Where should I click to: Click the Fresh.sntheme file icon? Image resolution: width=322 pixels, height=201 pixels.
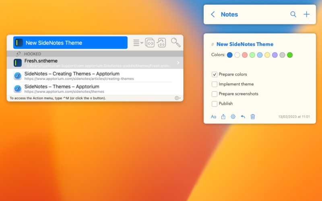18,63
